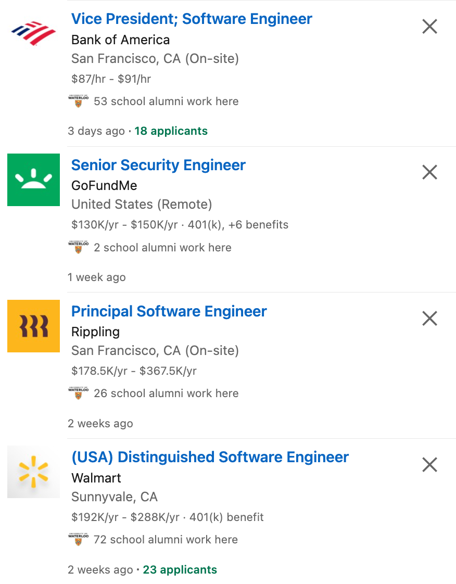Click the Walmart spark logo
This screenshot has width=456, height=584.
tap(33, 472)
